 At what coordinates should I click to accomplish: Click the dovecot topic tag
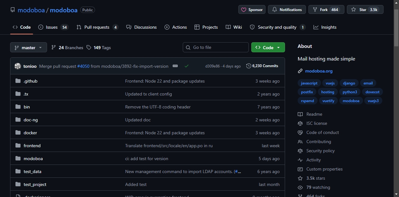(x=372, y=92)
